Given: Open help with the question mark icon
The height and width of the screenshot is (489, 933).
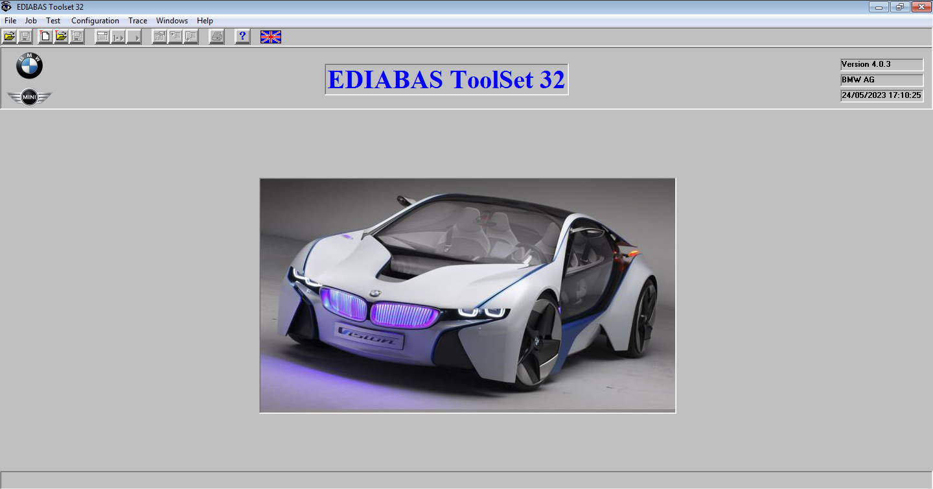Looking at the screenshot, I should click(242, 36).
